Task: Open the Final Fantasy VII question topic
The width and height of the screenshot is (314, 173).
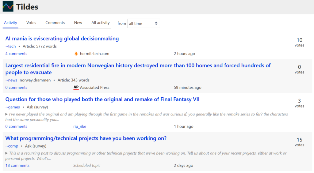Action: [102, 100]
